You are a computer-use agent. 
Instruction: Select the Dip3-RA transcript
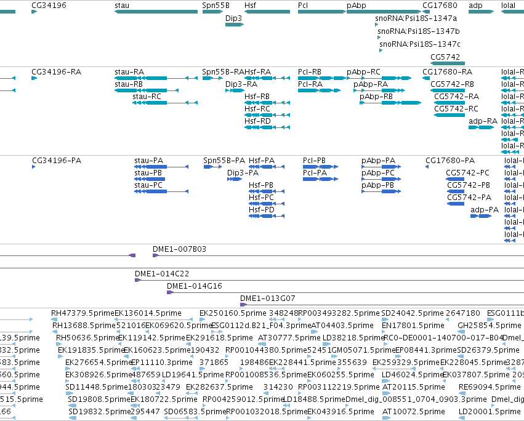[x=235, y=90]
